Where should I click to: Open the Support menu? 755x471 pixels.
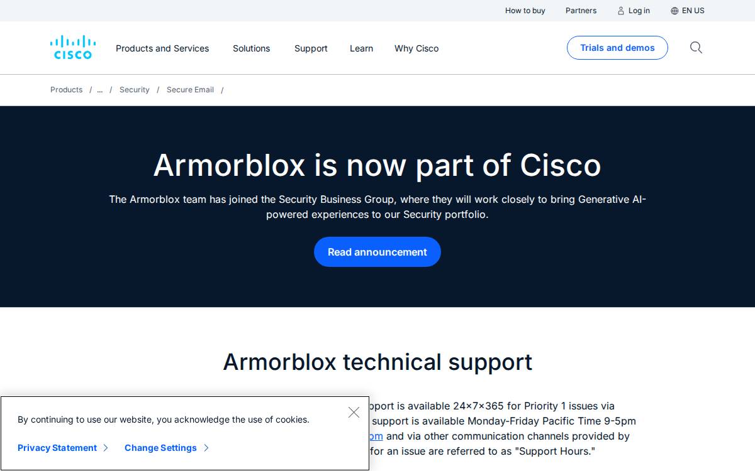coord(311,48)
